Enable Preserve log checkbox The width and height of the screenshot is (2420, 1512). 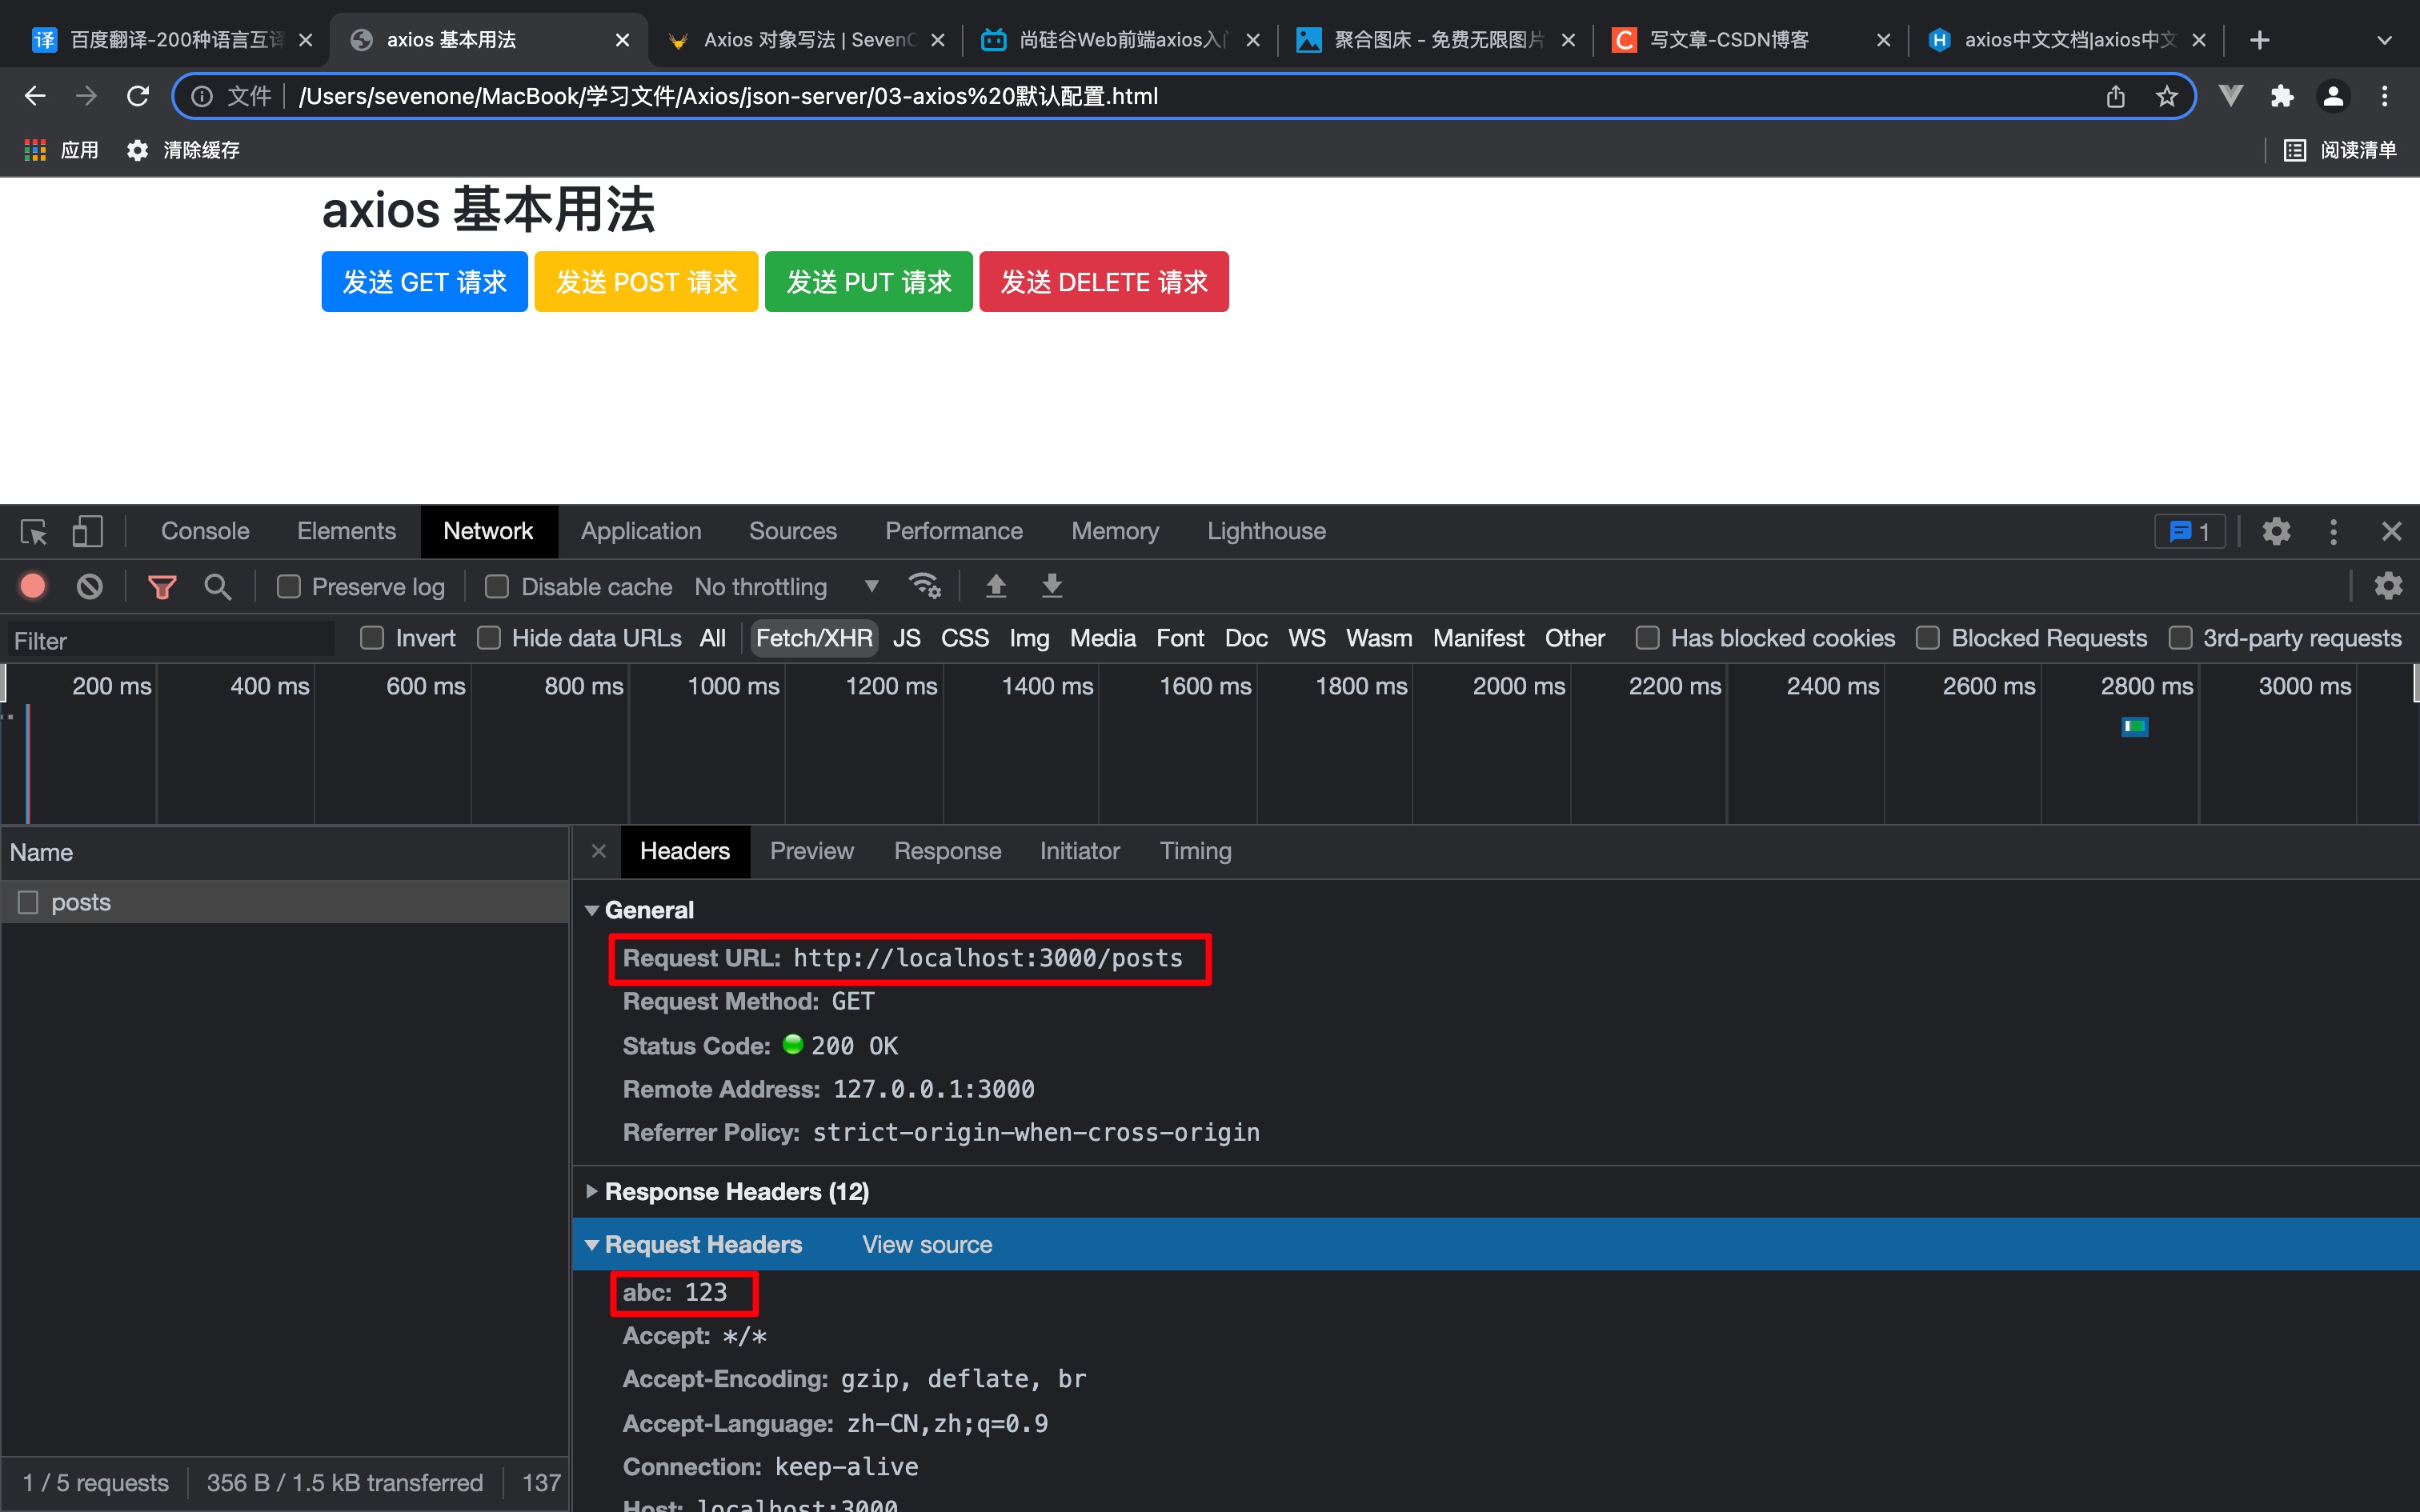tap(289, 587)
